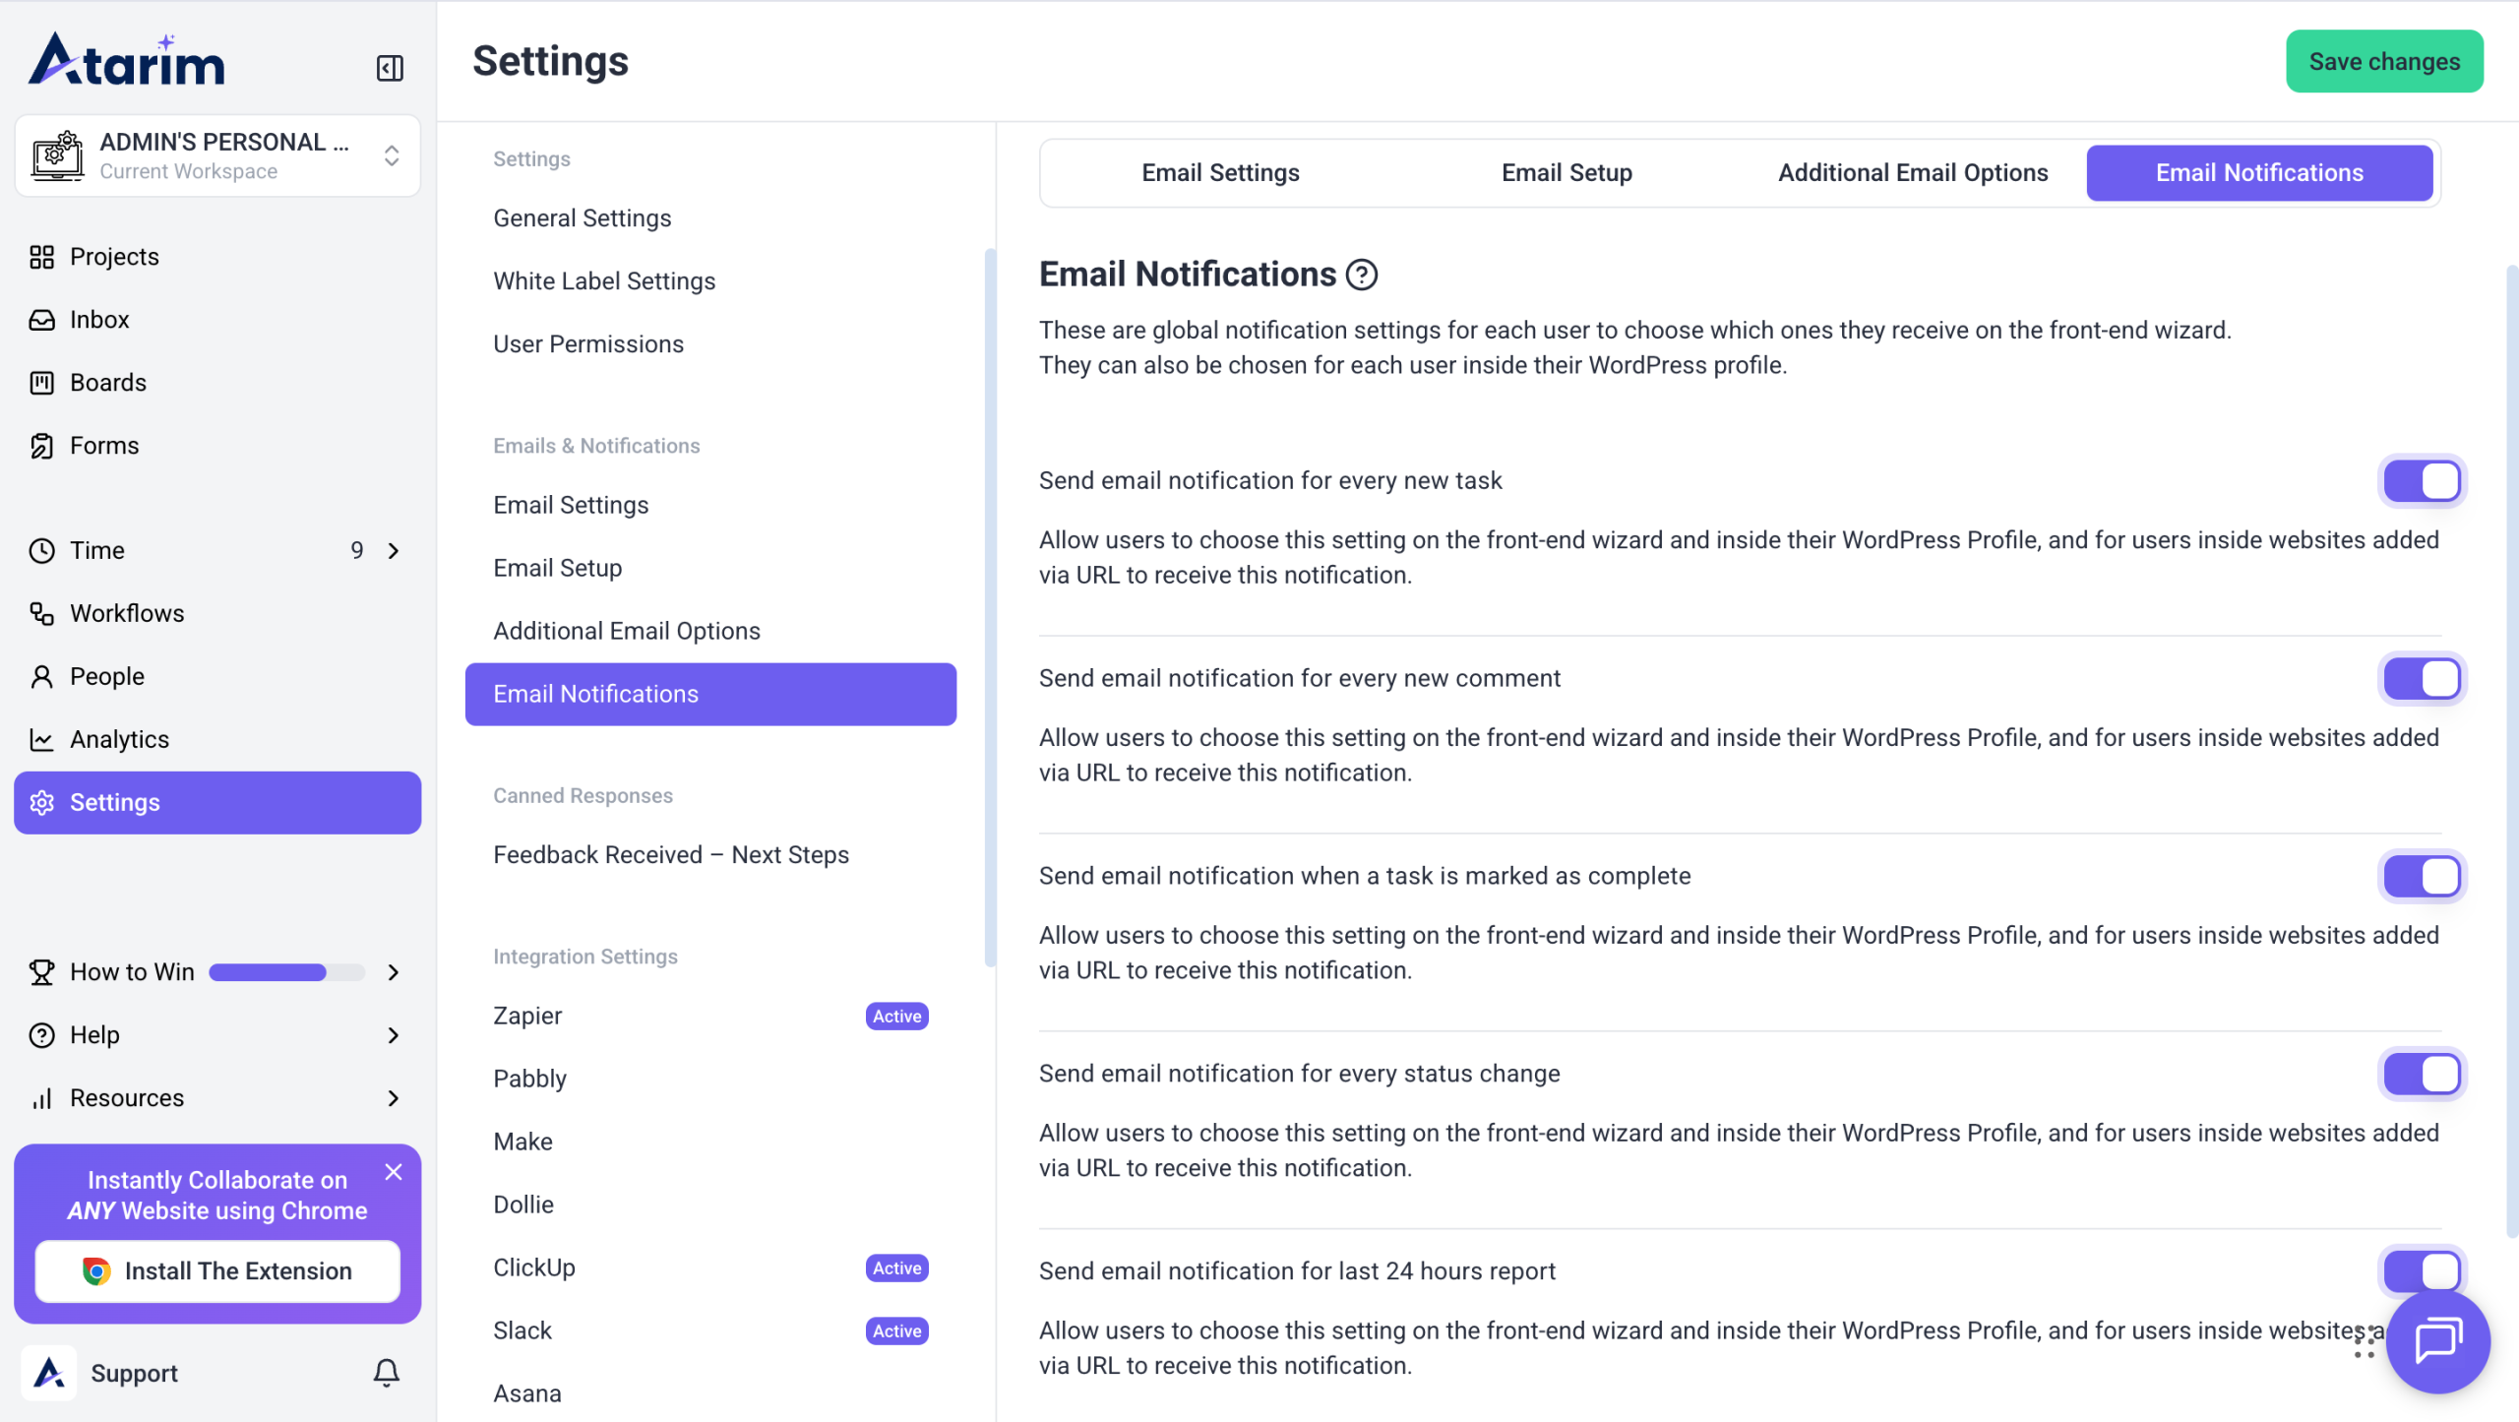Disable email notification for every new task

pos(2422,481)
